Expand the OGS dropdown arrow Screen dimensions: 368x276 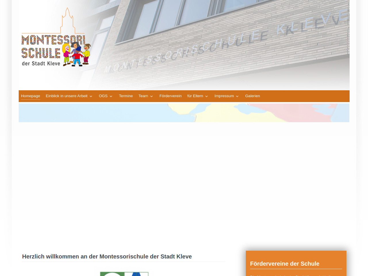click(x=111, y=96)
